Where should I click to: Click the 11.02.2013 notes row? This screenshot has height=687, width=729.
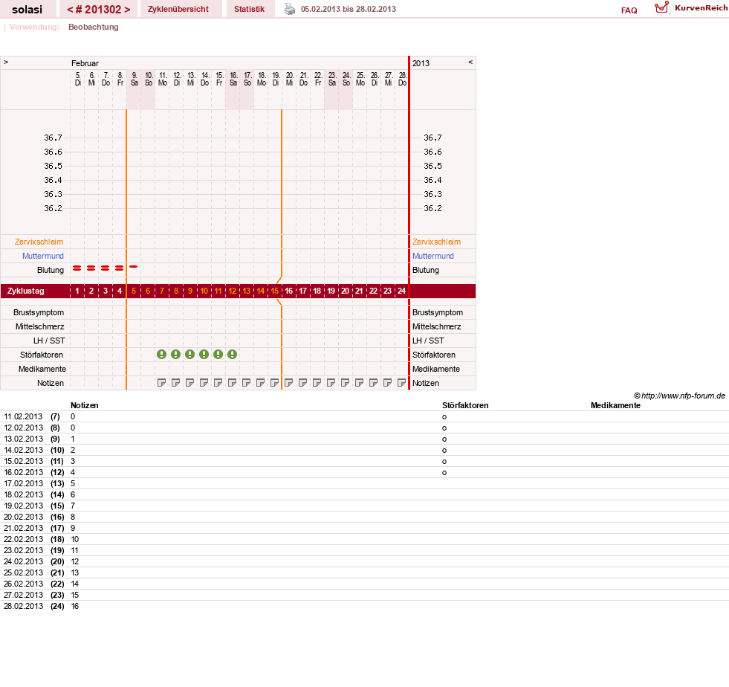[x=364, y=417]
